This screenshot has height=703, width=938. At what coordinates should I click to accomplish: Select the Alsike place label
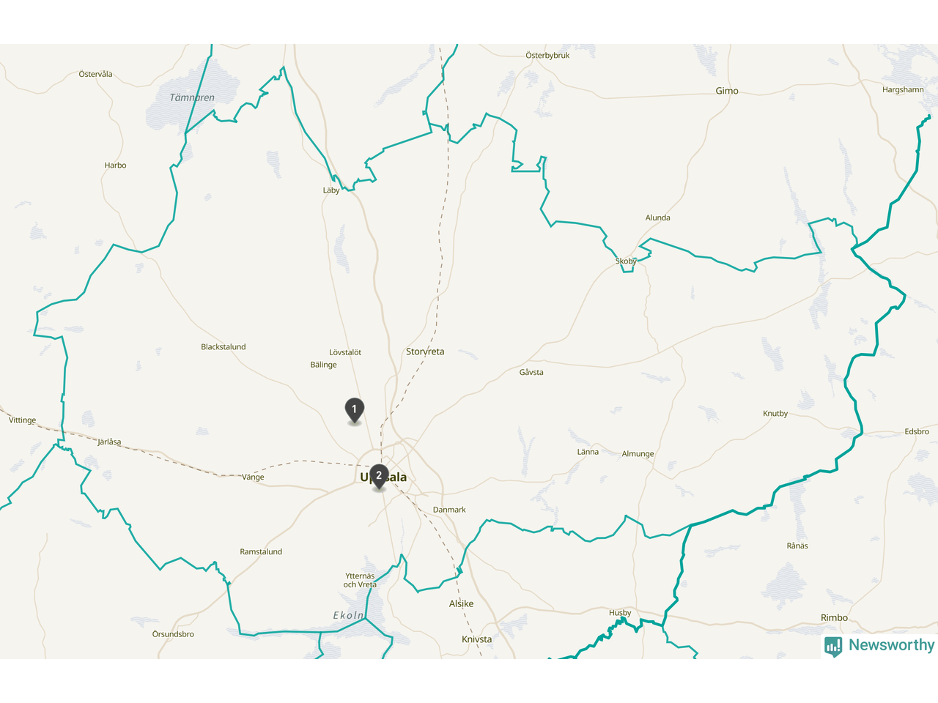[462, 604]
